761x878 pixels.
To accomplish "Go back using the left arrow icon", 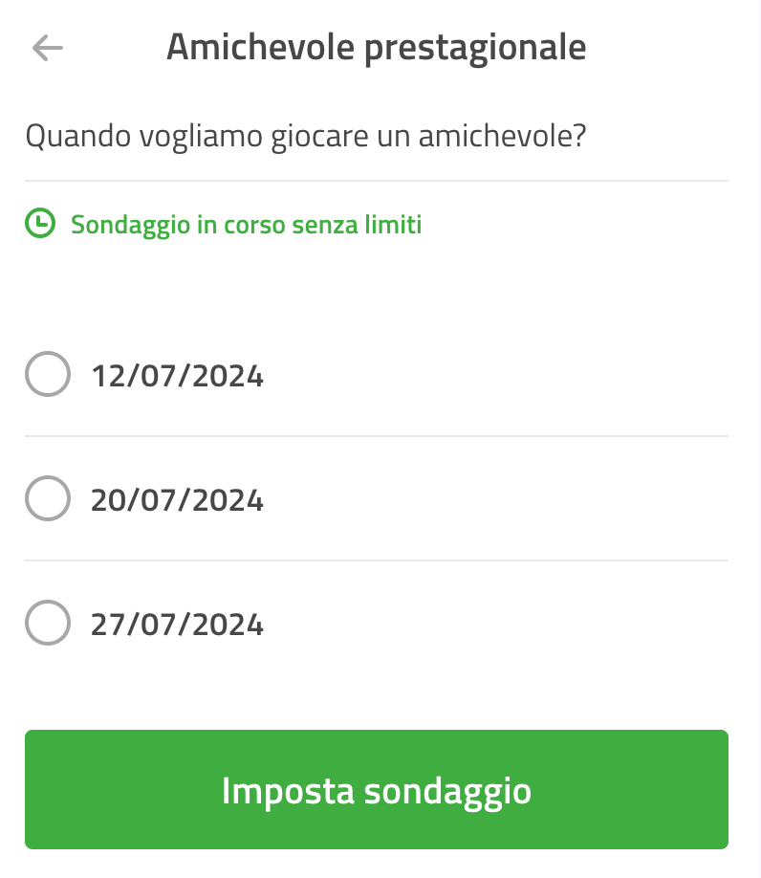I will (48, 48).
